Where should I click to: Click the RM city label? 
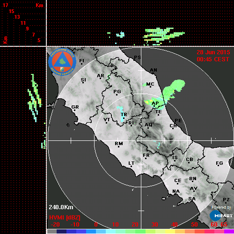119,143
